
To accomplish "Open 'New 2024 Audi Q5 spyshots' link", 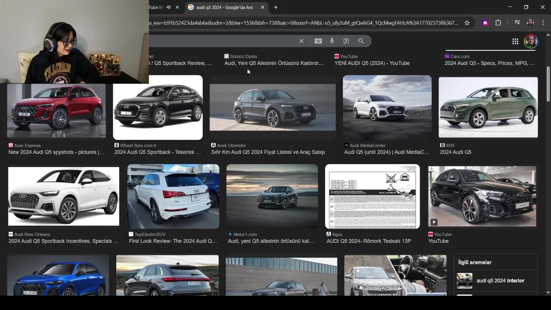I will click(x=56, y=152).
